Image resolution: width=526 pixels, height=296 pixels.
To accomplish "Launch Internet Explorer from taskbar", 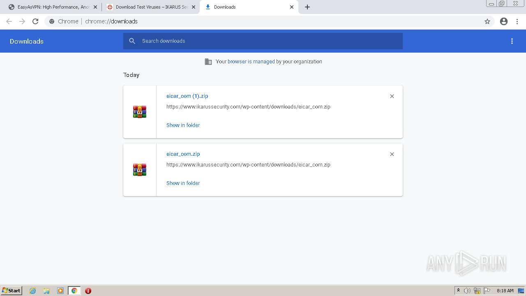I will [x=32, y=291].
